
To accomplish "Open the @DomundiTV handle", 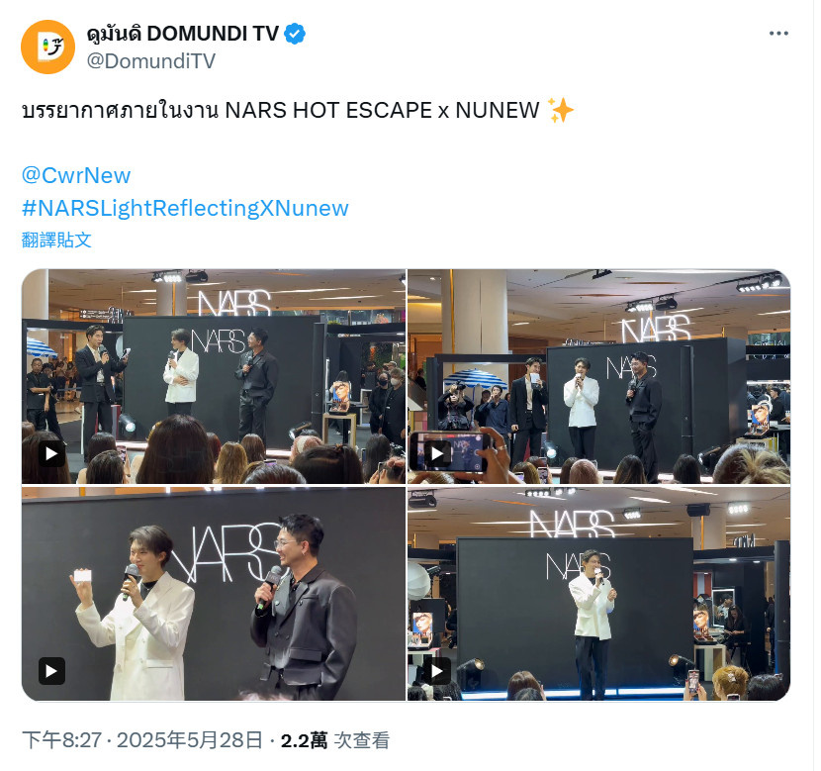I will (150, 61).
